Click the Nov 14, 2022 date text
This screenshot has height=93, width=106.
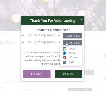point(35,43)
